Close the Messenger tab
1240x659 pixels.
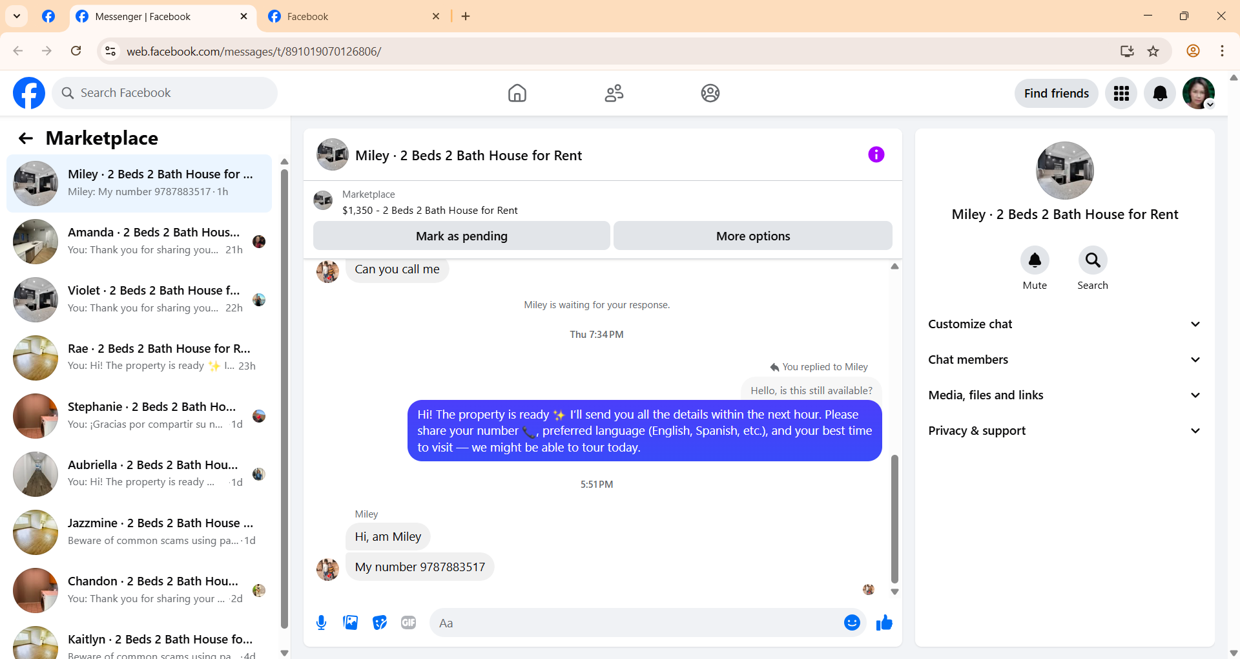point(243,16)
